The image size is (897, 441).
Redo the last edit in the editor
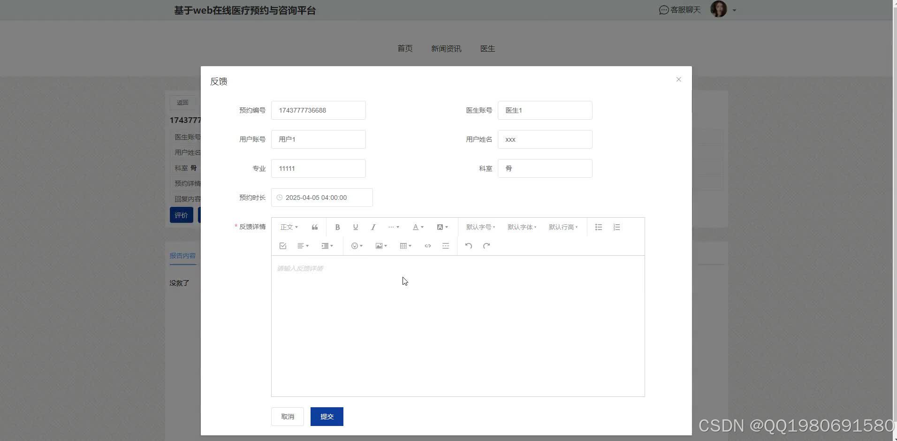coord(487,245)
